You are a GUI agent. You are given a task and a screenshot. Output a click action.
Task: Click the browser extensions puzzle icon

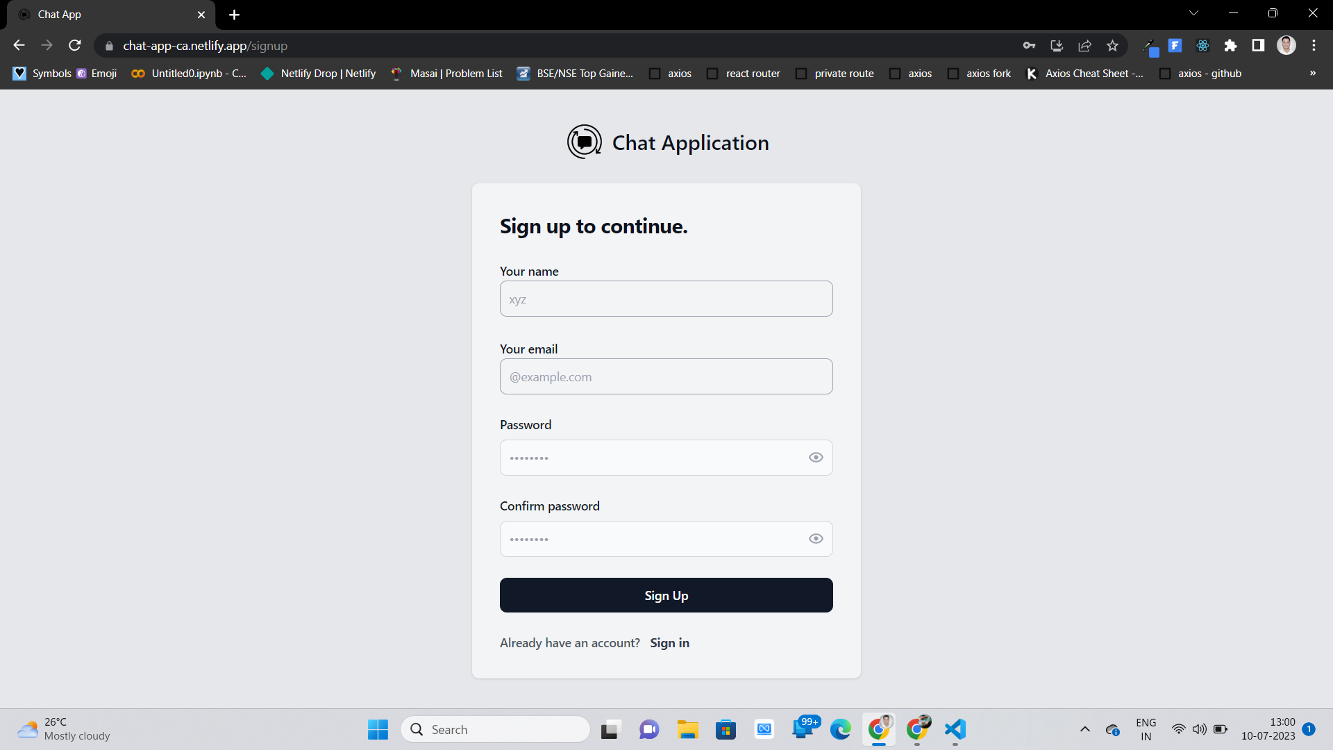coord(1232,46)
